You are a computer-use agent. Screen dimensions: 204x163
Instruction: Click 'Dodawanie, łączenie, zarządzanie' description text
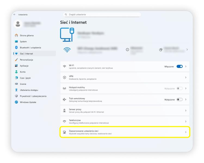click(83, 79)
